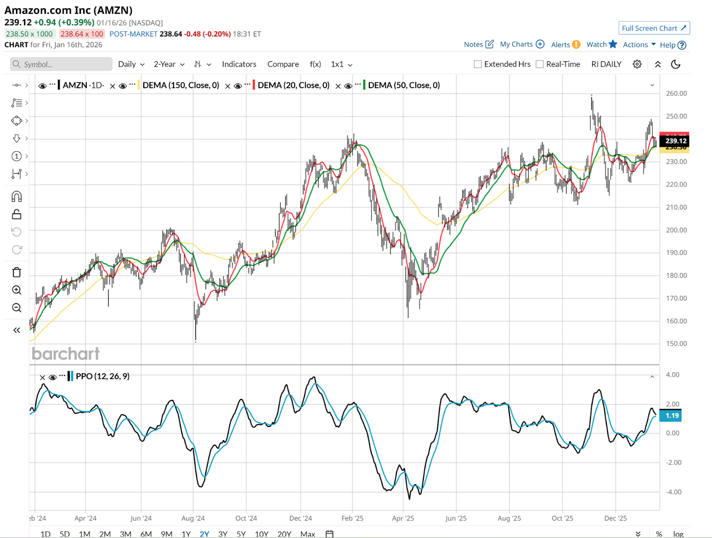
Task: Check the Real-Time checkbox
Action: (x=540, y=64)
